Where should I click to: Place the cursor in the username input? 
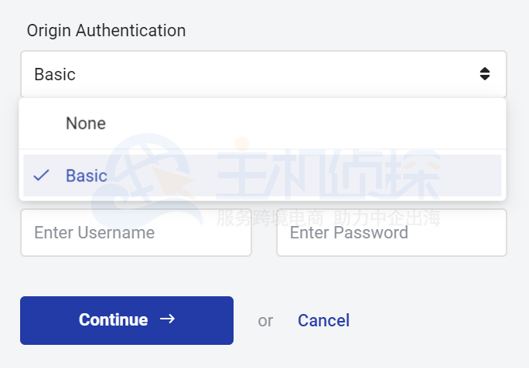point(136,233)
